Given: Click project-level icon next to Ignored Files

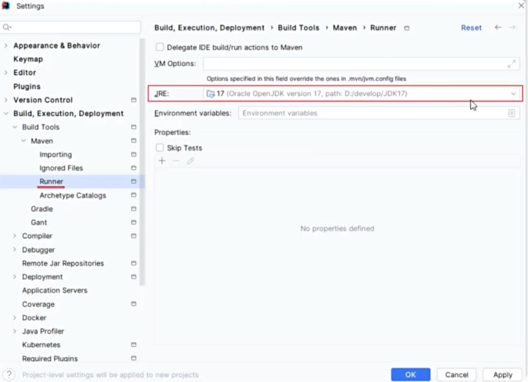Looking at the screenshot, I should click(x=133, y=168).
